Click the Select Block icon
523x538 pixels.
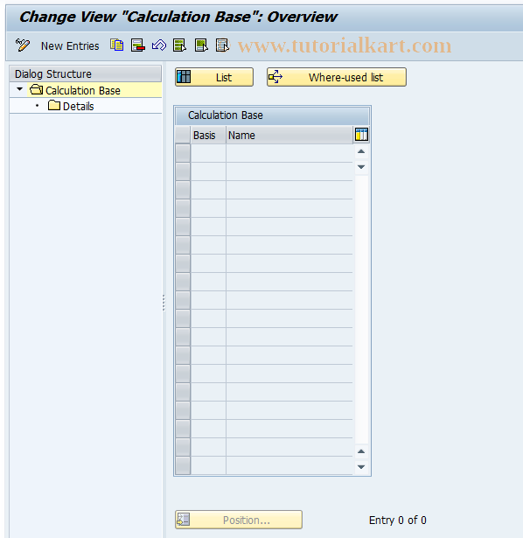pos(201,45)
